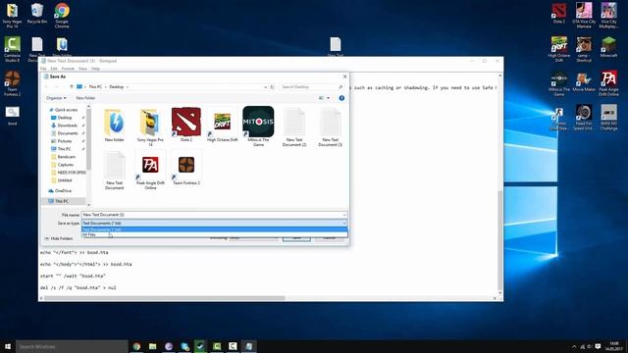Select New Text Document (3) file in dialog
The height and width of the screenshot is (353, 628).
[330, 126]
